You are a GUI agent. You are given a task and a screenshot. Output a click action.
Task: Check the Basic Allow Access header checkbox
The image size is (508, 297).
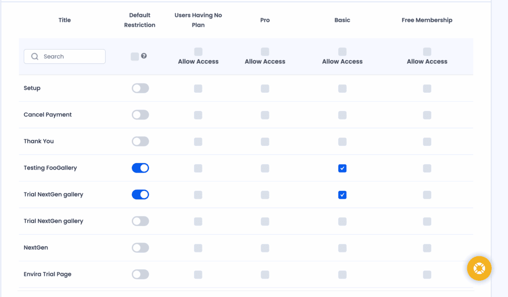(x=342, y=52)
